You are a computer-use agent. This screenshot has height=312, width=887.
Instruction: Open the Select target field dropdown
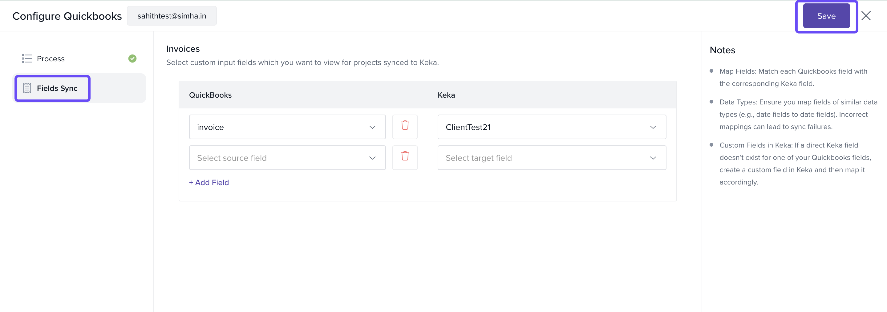(551, 158)
